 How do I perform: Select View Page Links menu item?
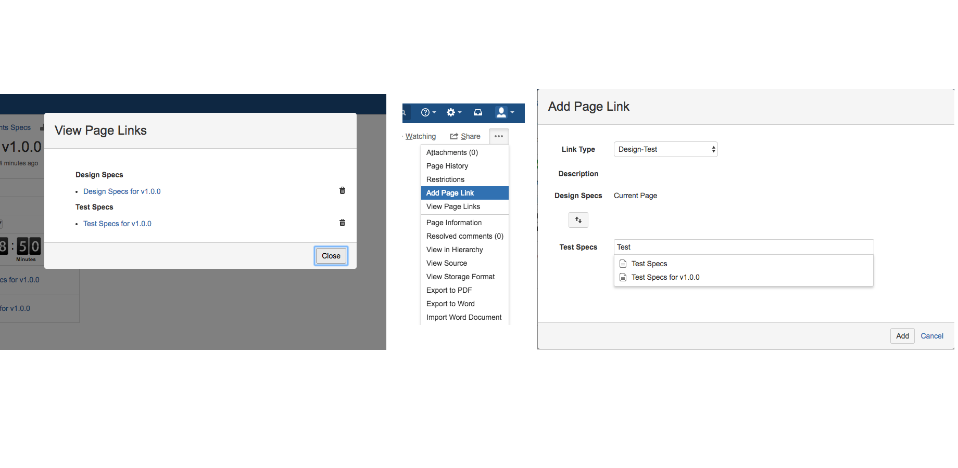click(464, 206)
